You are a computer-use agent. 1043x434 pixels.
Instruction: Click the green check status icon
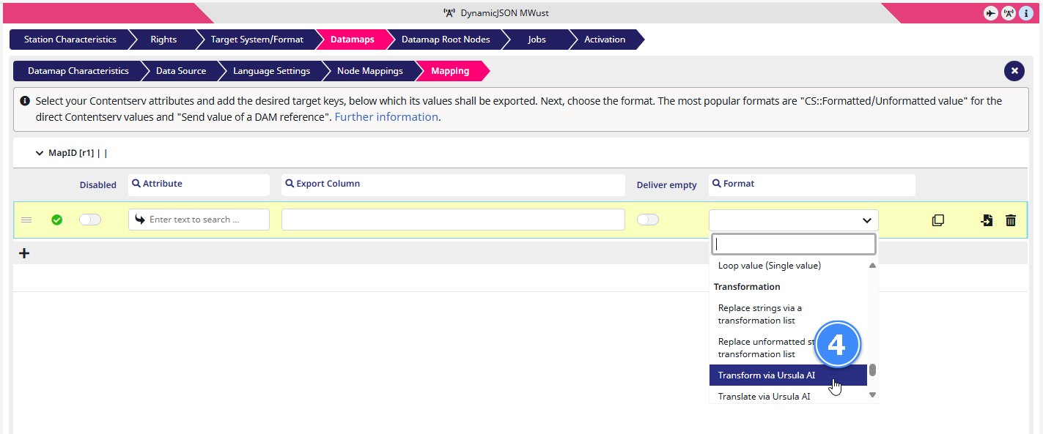pyautogui.click(x=56, y=220)
